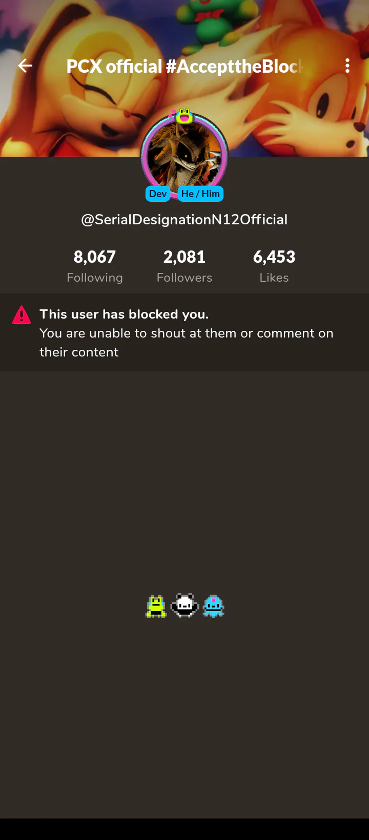This screenshot has width=369, height=840.
Task: Tap the Followers label
Action: click(184, 278)
